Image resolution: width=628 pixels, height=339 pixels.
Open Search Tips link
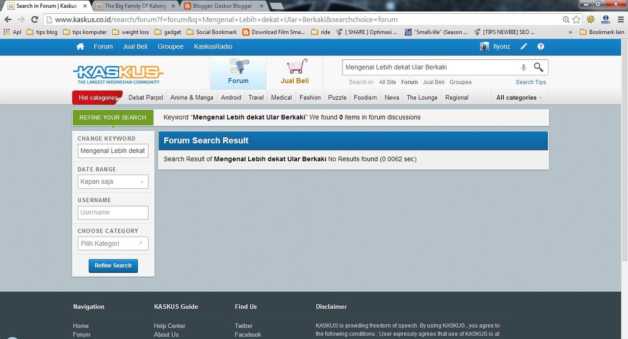[531, 82]
